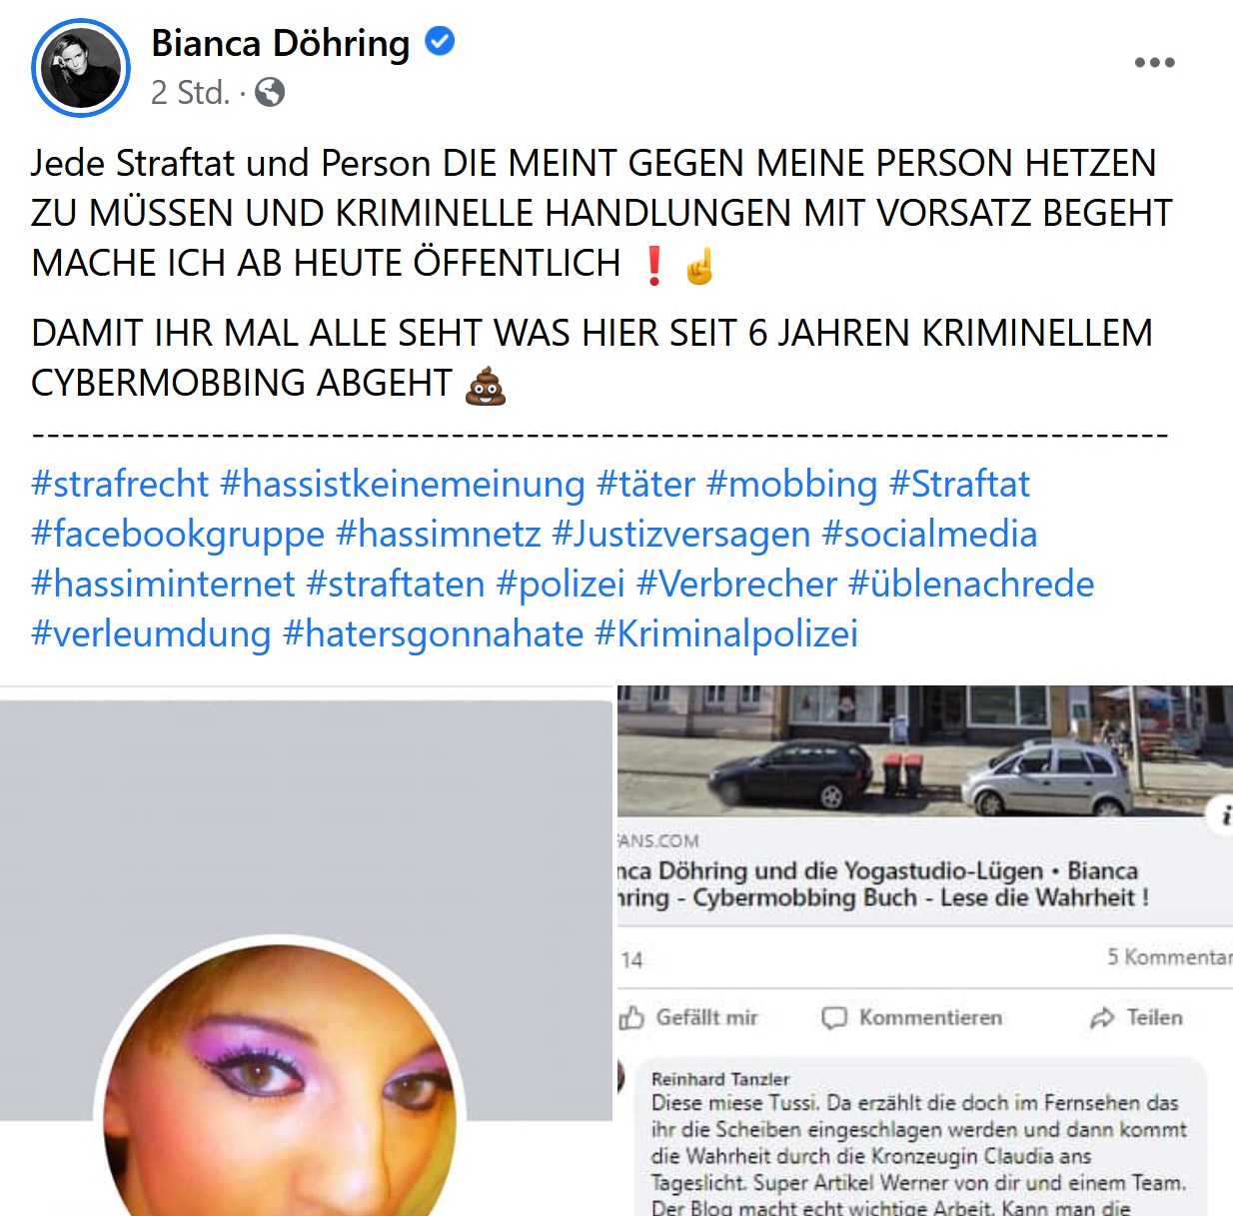Image resolution: width=1233 pixels, height=1216 pixels.
Task: Open the left image with pink eyeshadow
Action: point(306,951)
